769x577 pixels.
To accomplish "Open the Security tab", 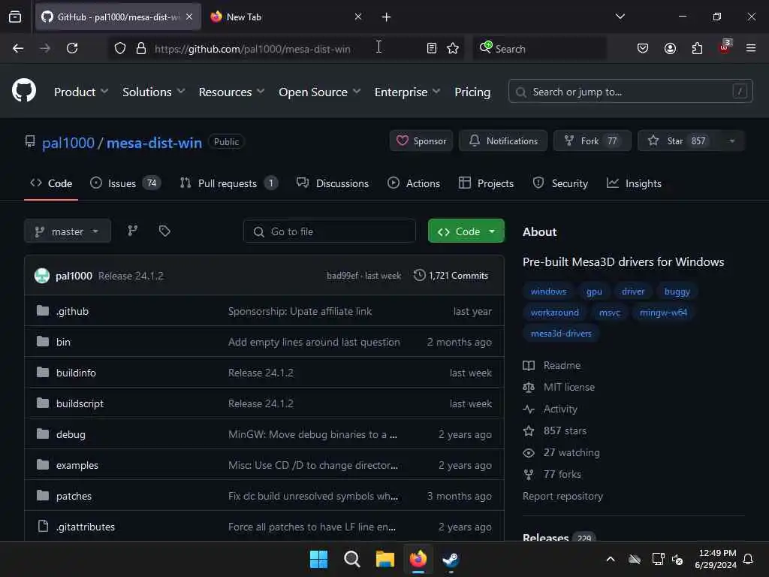I will 560,183.
